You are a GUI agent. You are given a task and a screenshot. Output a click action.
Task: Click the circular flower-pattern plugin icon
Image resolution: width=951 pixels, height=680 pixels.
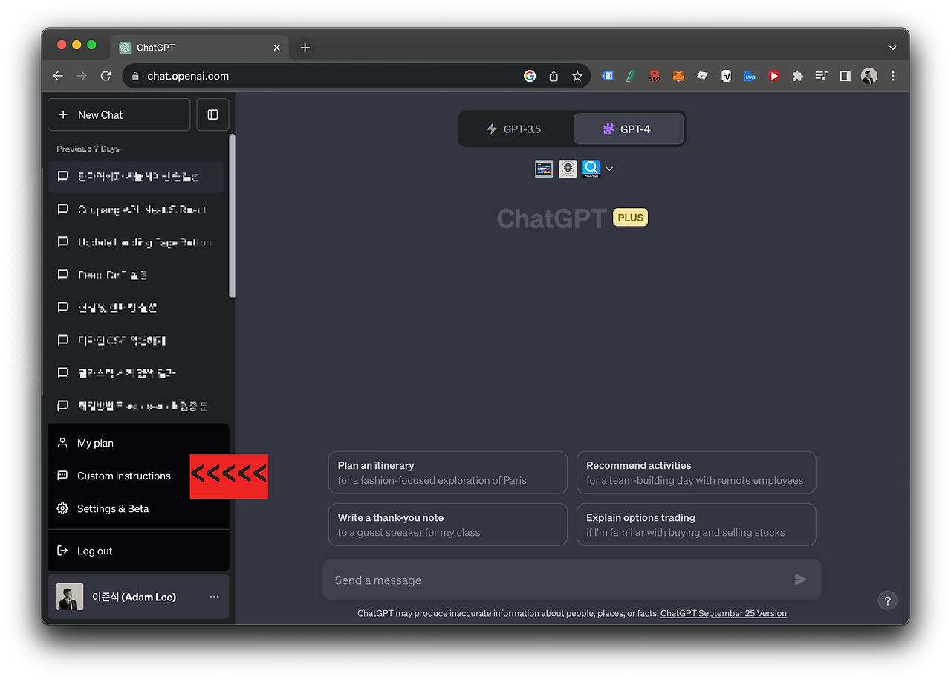point(568,169)
